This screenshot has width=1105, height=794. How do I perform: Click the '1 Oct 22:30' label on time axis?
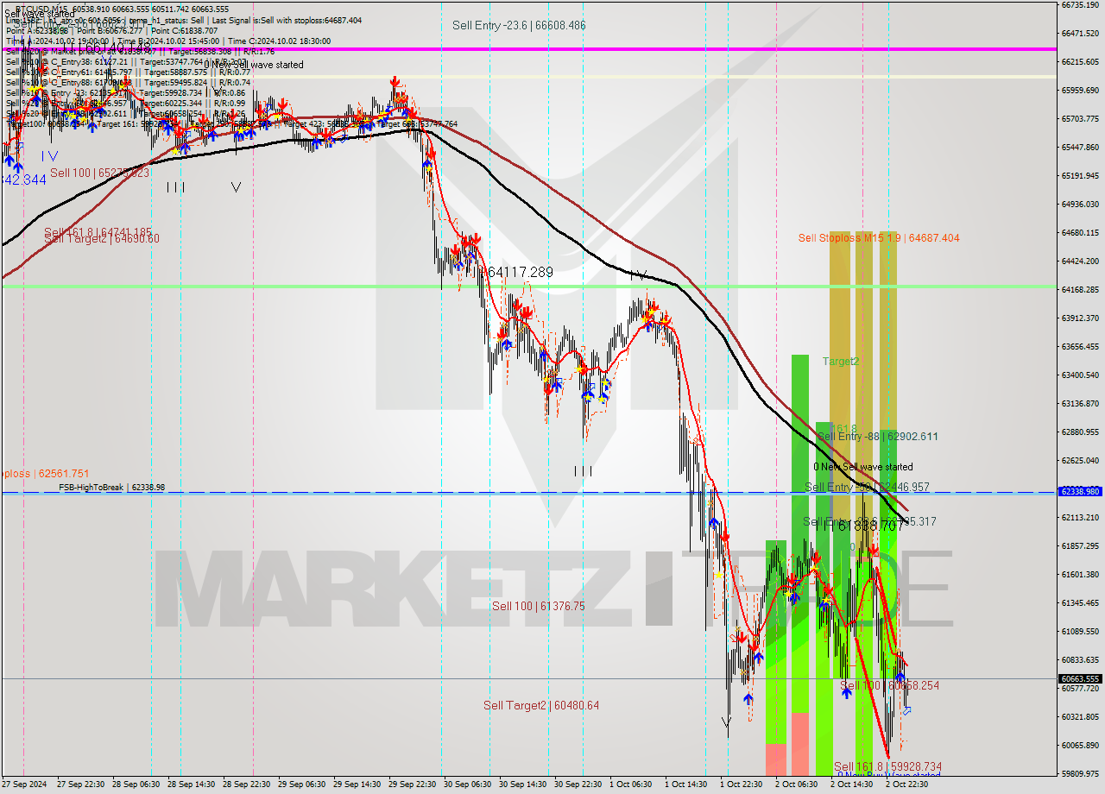click(741, 785)
